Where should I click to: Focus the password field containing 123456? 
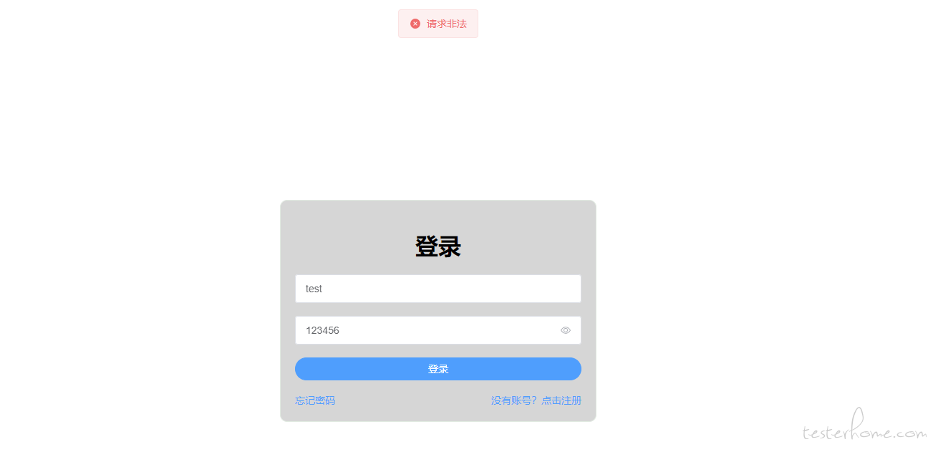[x=438, y=330]
